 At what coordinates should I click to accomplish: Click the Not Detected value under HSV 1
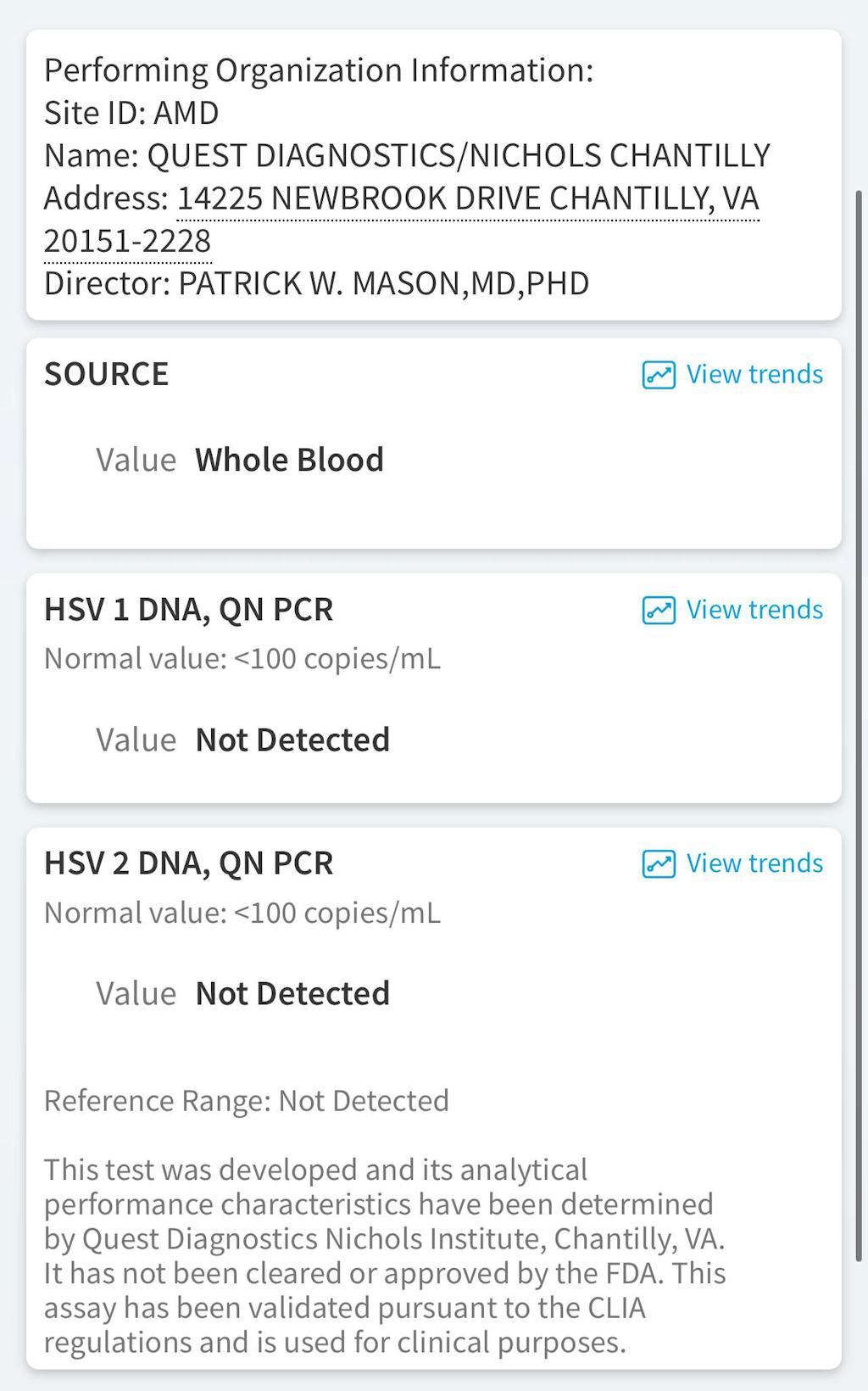point(292,740)
